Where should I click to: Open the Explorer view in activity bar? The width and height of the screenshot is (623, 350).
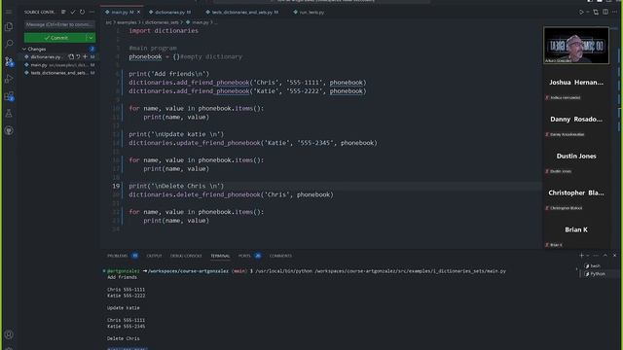click(9, 26)
